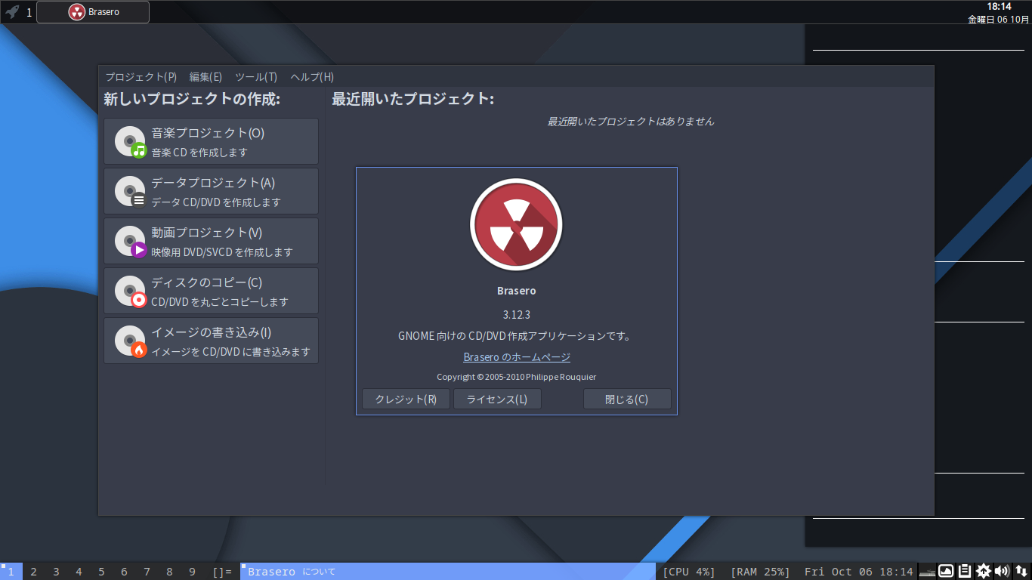Choose ディスクのコピー(C) option
The width and height of the screenshot is (1032, 580).
tap(212, 291)
